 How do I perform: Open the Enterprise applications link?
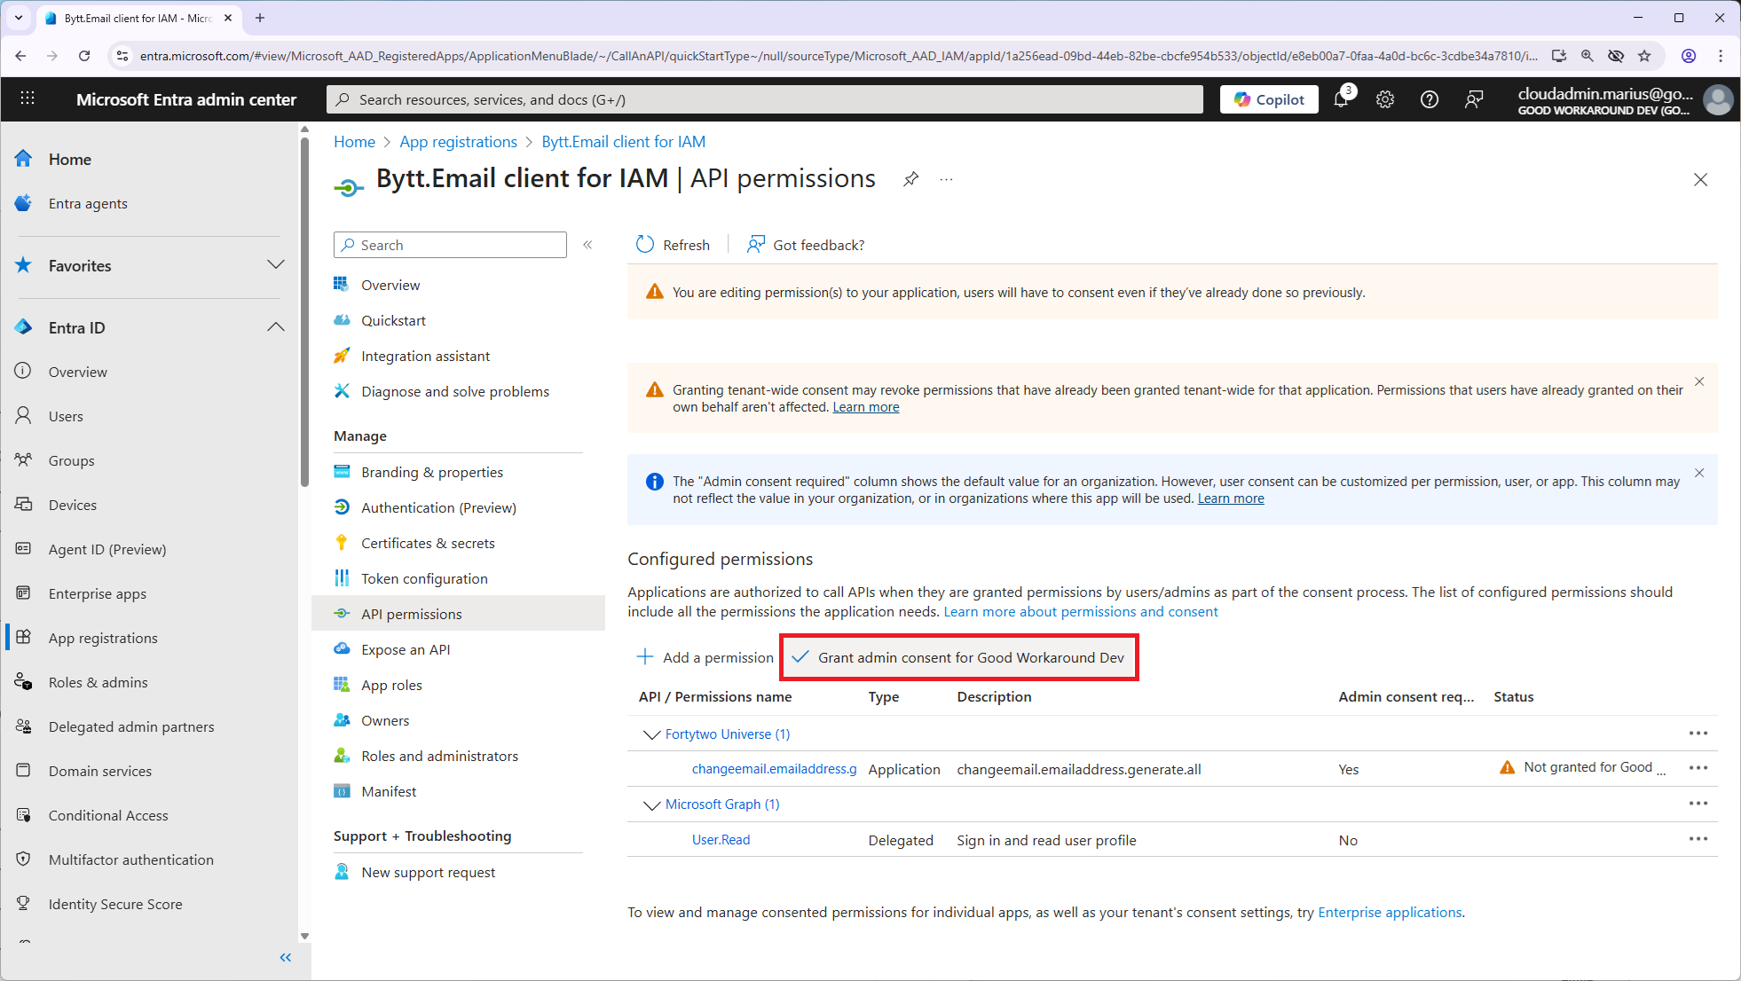1390,912
